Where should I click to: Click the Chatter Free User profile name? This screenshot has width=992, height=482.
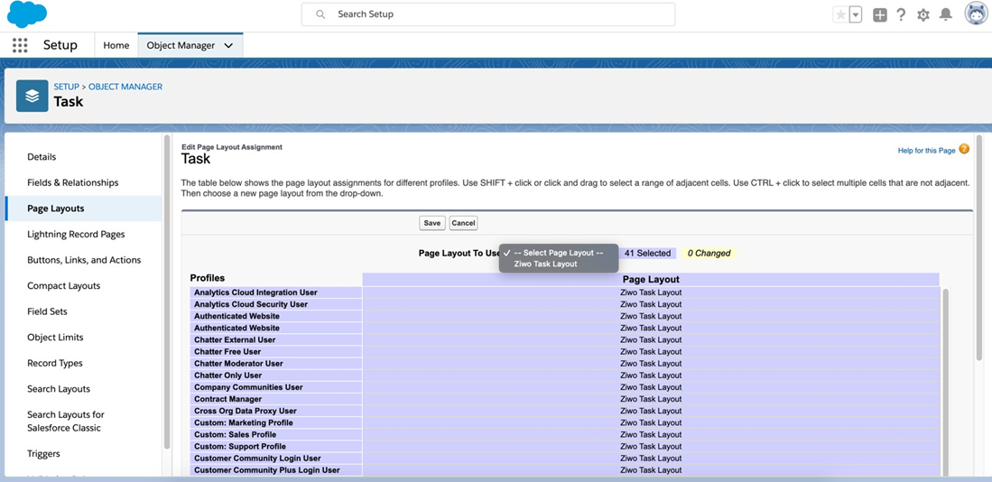[x=227, y=352]
